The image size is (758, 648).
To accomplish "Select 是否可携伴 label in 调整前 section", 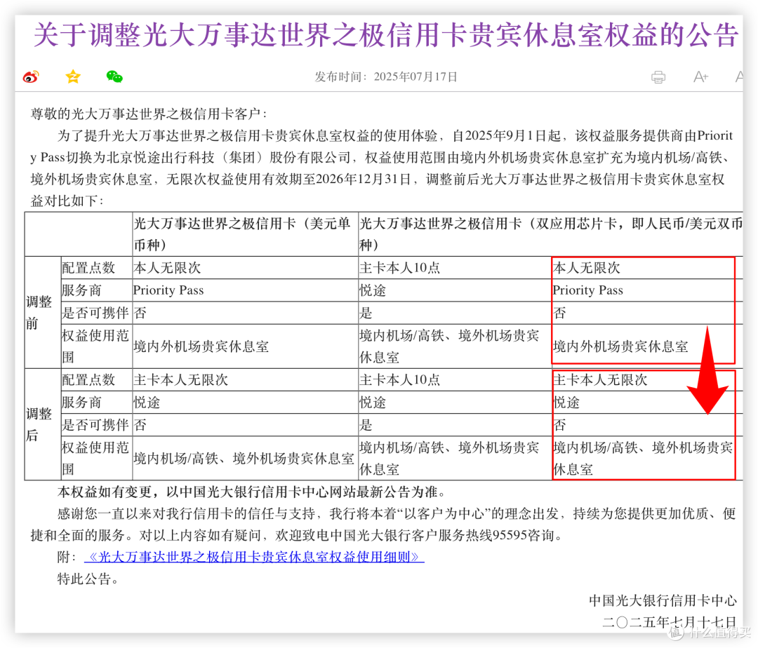I will pos(96,312).
